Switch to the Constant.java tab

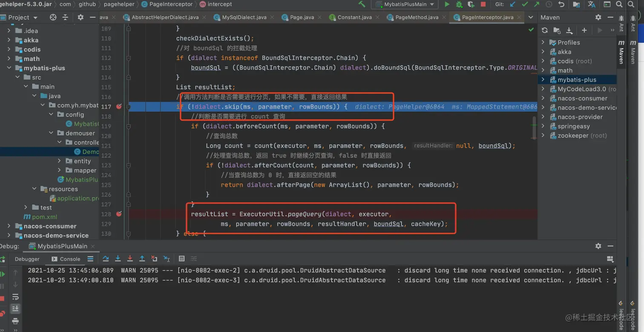tap(354, 17)
